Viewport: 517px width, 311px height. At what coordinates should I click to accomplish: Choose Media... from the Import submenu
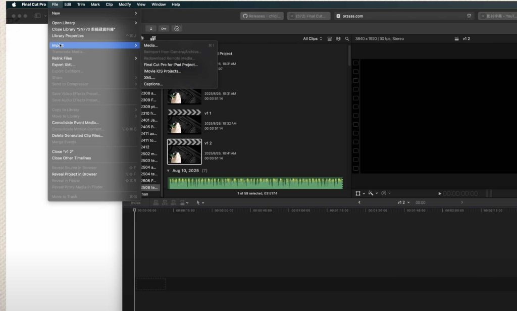click(x=150, y=45)
